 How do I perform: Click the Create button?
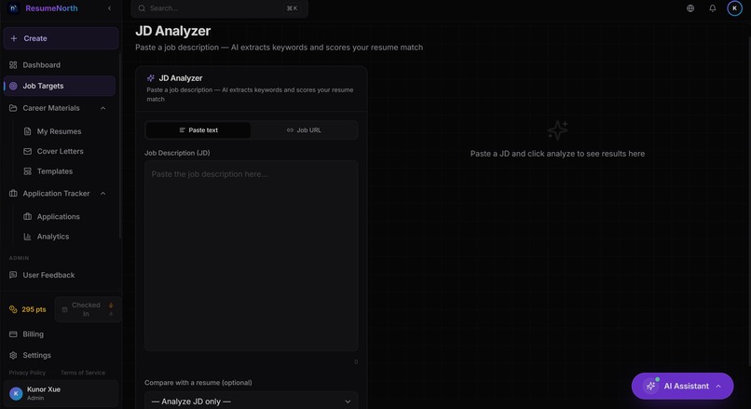61,38
